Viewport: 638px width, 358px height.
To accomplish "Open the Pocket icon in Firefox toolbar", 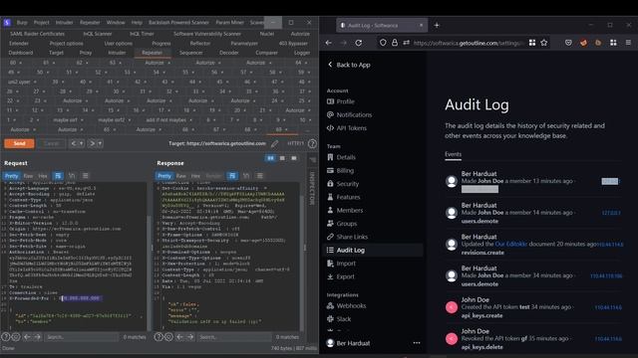I will pyautogui.click(x=568, y=43).
